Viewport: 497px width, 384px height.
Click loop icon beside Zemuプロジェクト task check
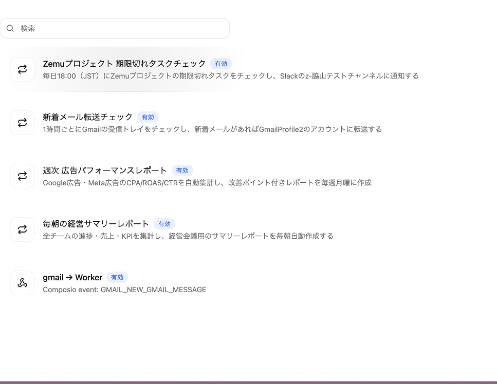22,69
